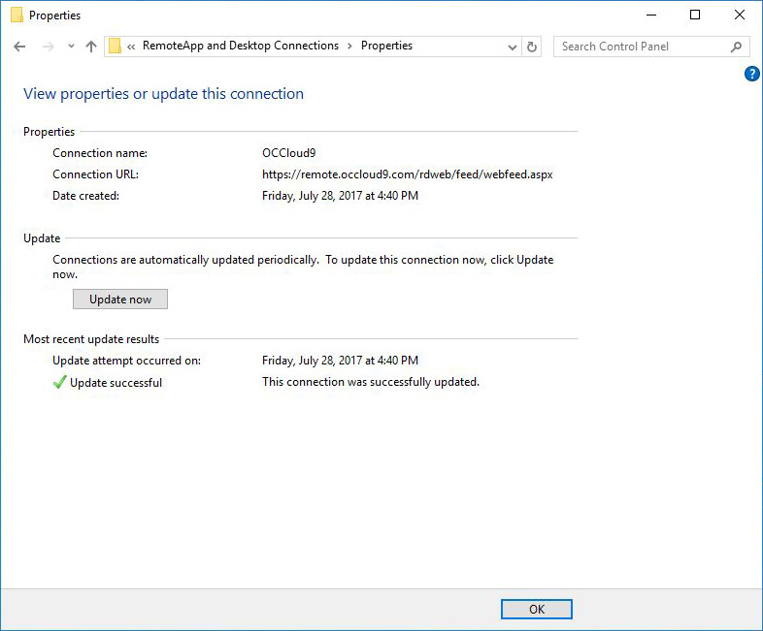This screenshot has width=763, height=631.
Task: Minimize the Properties window
Action: (x=651, y=16)
